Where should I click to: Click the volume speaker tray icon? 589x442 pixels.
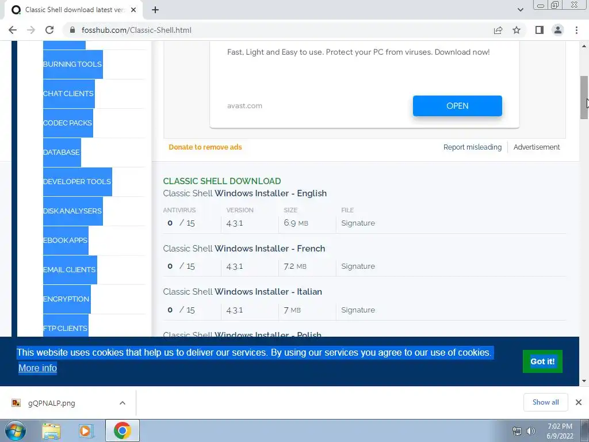pyautogui.click(x=530, y=431)
